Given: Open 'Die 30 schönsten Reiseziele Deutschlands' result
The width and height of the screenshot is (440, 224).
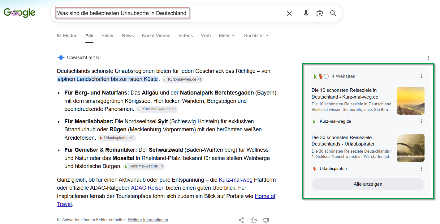Looking at the screenshot, I should click(x=343, y=141).
